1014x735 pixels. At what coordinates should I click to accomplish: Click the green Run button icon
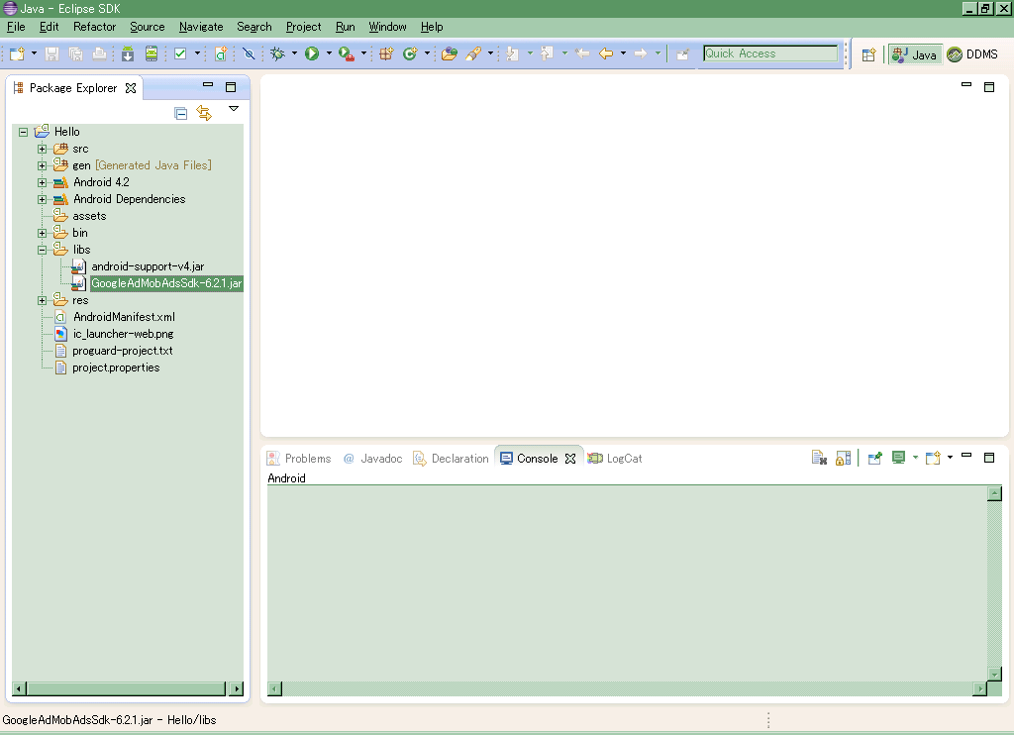coord(312,53)
